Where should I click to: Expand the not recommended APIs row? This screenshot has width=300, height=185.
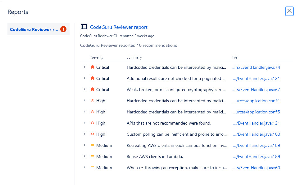pos(84,123)
